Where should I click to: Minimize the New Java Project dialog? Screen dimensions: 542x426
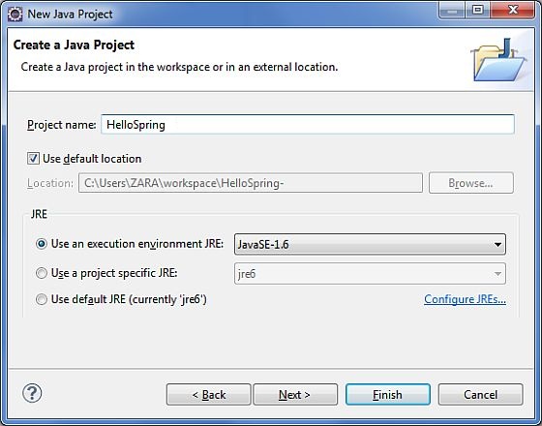[x=452, y=11]
